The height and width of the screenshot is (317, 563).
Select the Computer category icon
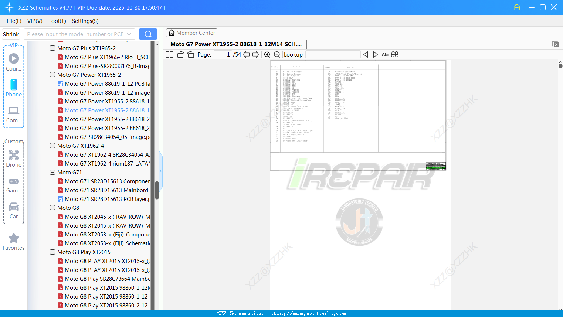pyautogui.click(x=14, y=110)
